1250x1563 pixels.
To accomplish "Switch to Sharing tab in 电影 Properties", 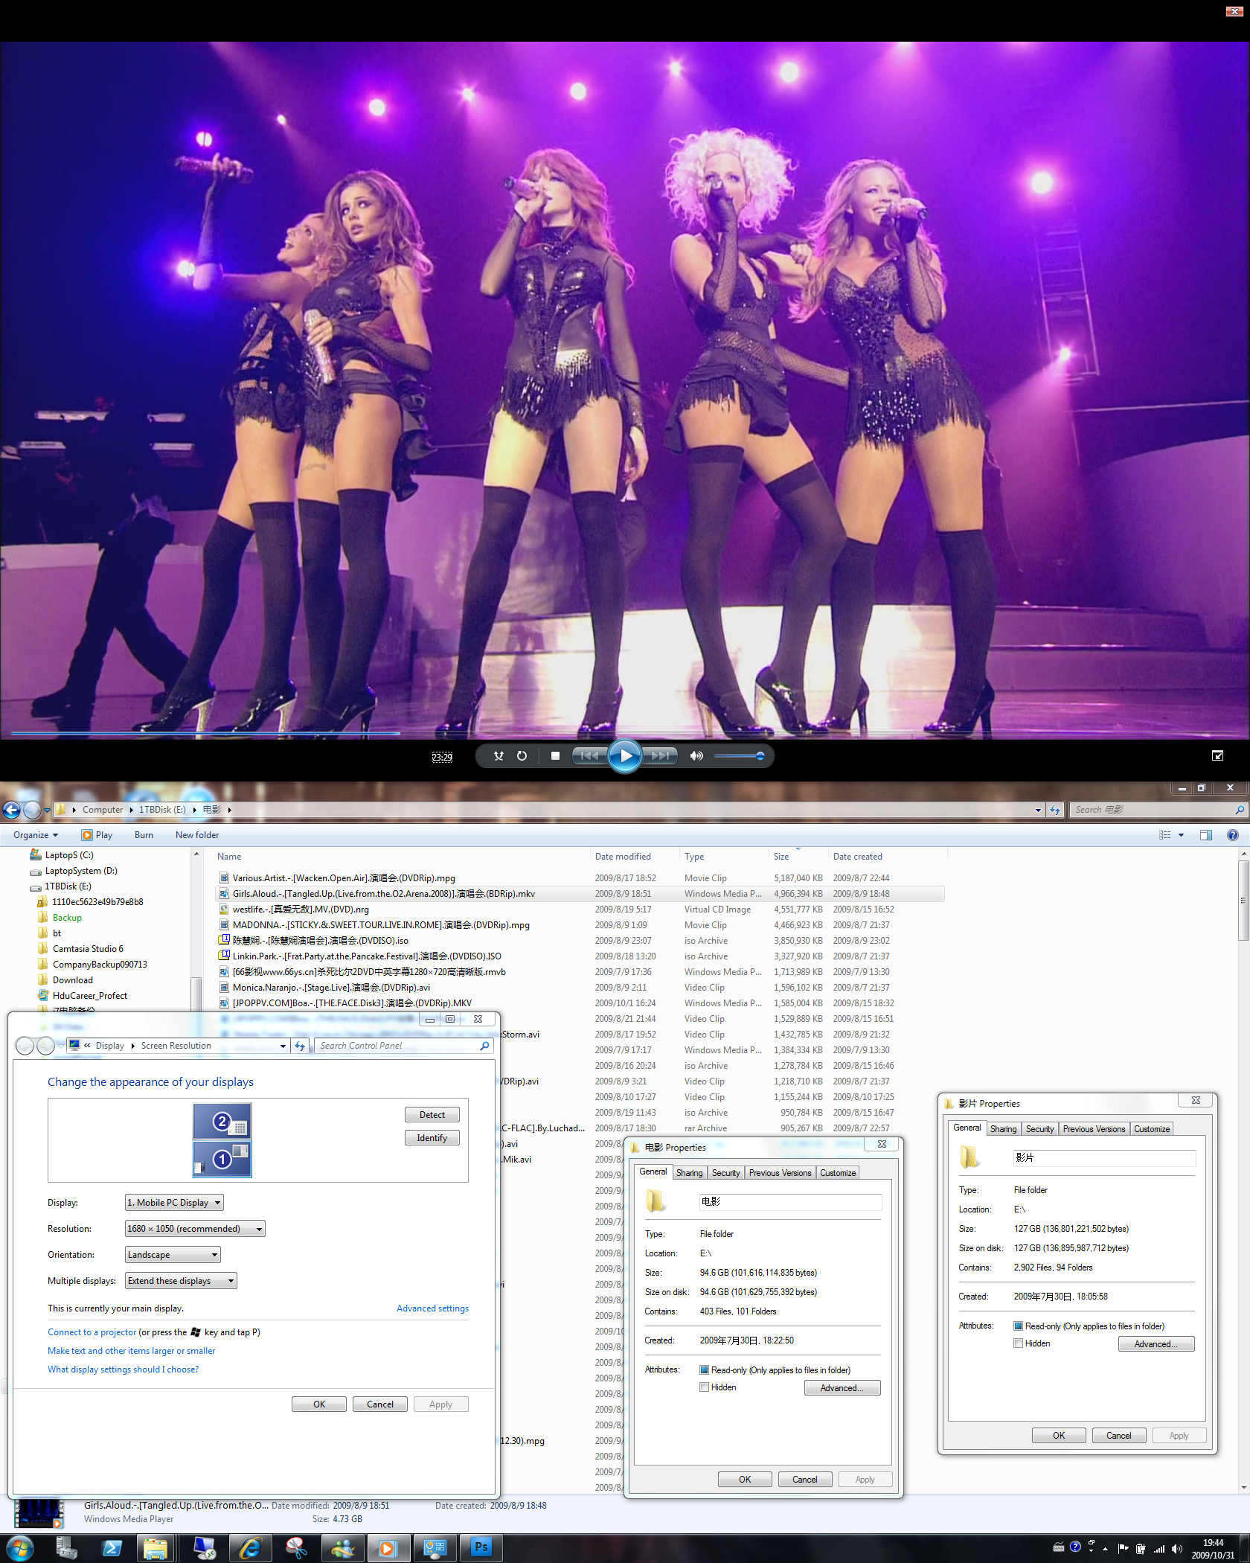I will tap(690, 1173).
